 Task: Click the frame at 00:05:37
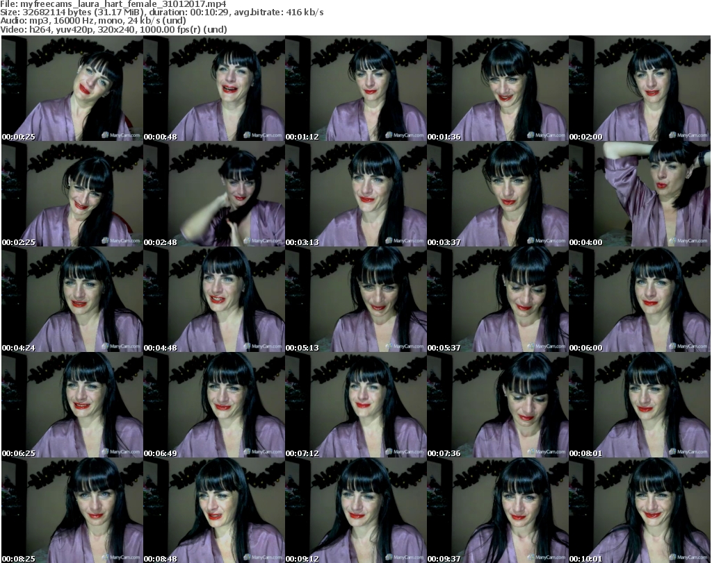tap(498, 300)
